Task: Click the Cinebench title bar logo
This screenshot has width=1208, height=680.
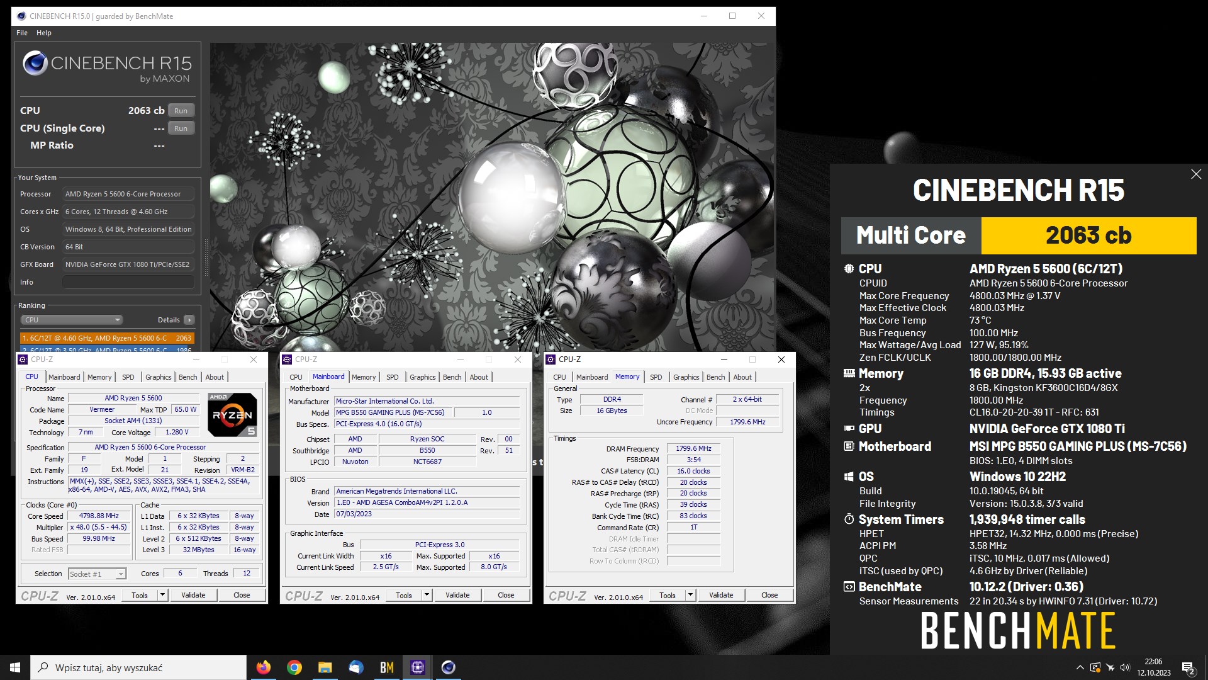Action: click(x=21, y=16)
